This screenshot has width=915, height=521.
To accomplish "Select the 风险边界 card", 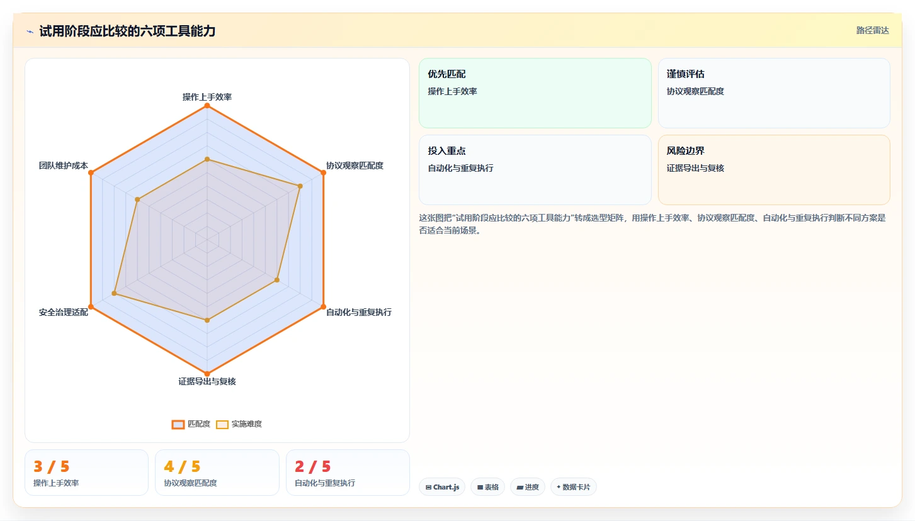I will [774, 170].
